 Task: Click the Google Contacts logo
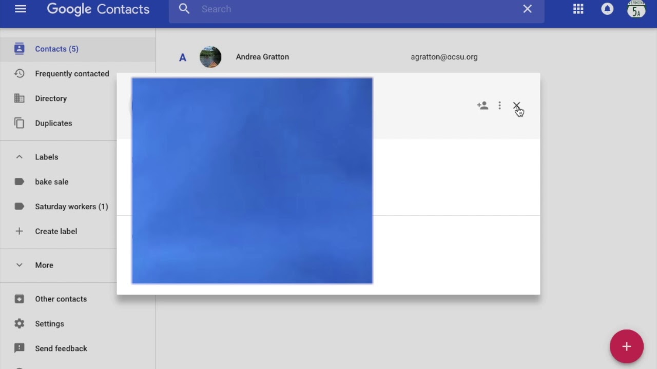point(98,9)
